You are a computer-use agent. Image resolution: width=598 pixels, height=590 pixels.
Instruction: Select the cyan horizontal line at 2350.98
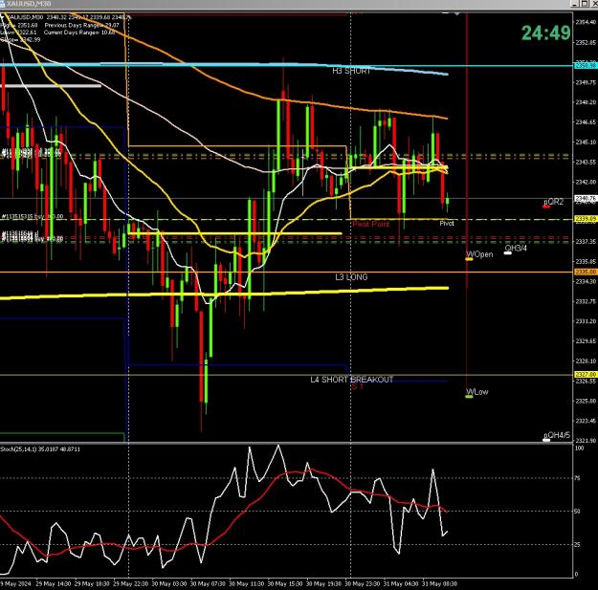tap(286, 66)
